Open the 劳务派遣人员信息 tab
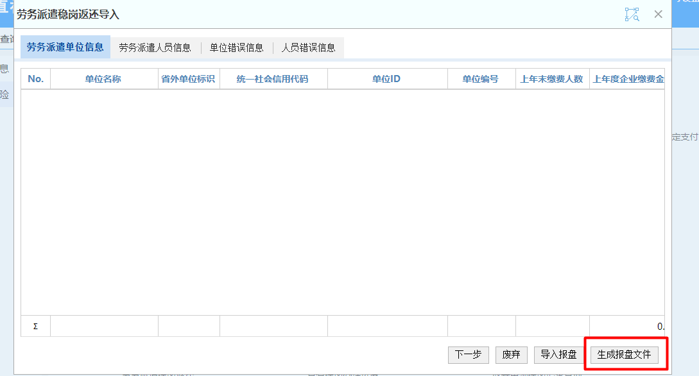This screenshot has height=376, width=699. (155, 47)
